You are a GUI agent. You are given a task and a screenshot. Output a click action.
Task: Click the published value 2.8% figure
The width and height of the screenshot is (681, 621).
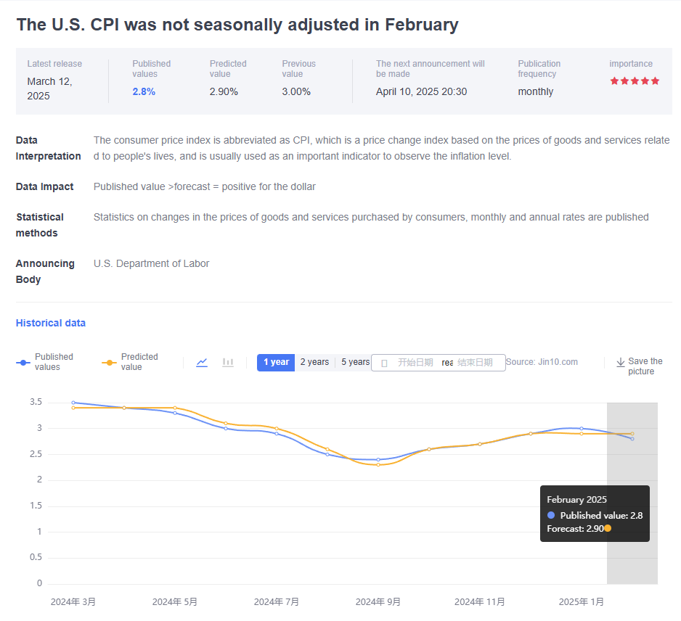144,91
